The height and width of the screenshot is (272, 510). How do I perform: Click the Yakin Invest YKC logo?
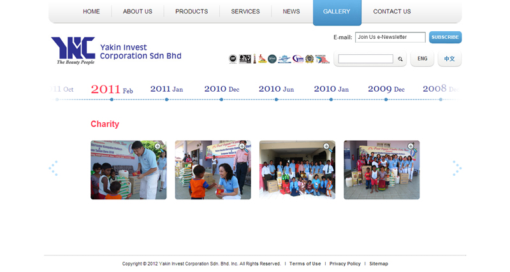tap(73, 50)
